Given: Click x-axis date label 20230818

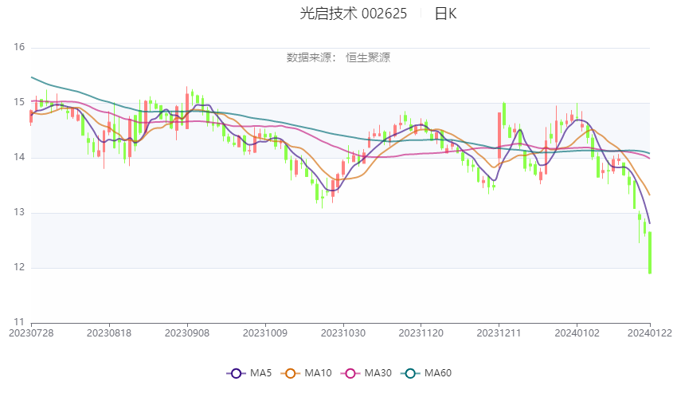Looking at the screenshot, I should (x=109, y=333).
